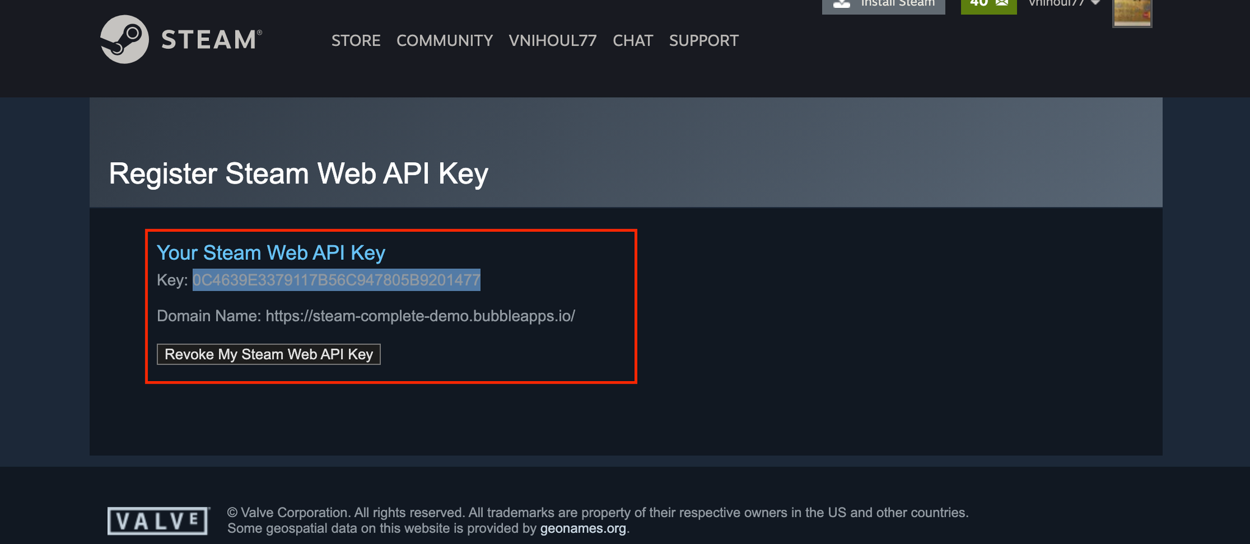Click Revoke My Steam Web API Key
The image size is (1250, 544).
pos(269,354)
